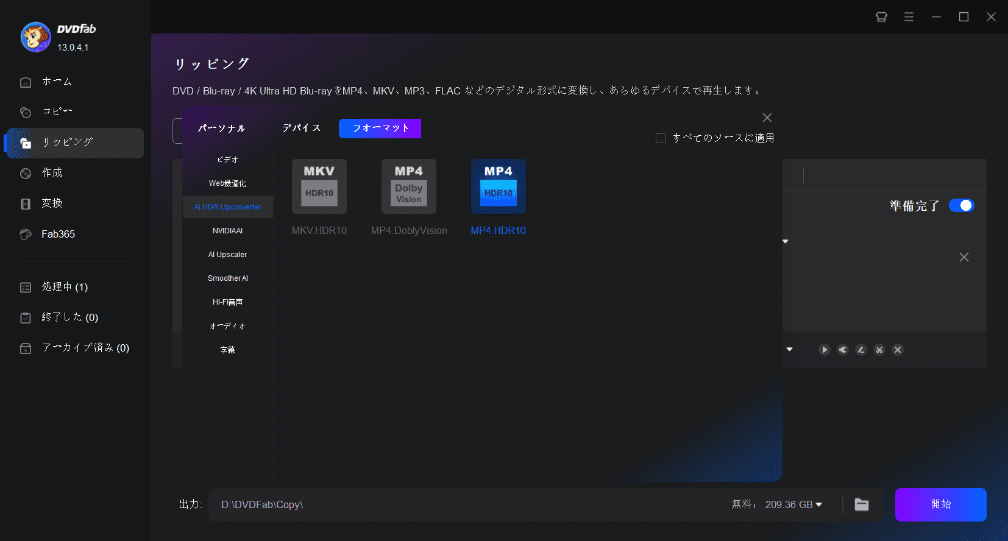Image resolution: width=1008 pixels, height=541 pixels.
Task: Open the skin theme shirt icon
Action: [x=881, y=17]
